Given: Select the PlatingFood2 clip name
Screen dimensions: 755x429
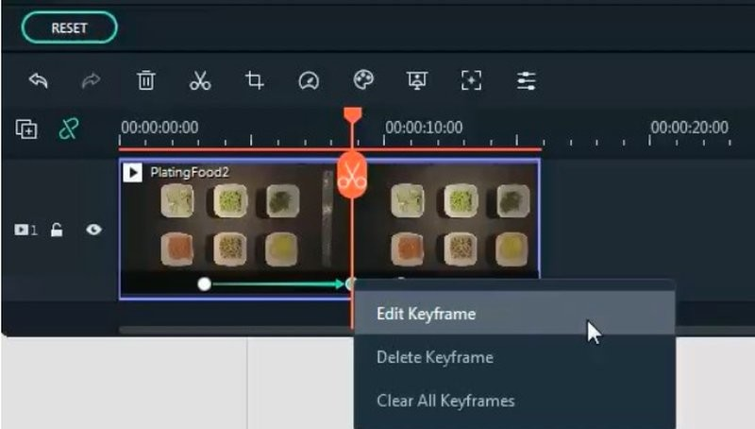Looking at the screenshot, I should 190,172.
